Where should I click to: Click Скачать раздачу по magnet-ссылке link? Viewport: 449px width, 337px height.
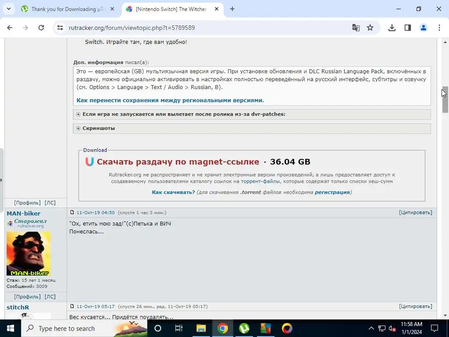(178, 161)
